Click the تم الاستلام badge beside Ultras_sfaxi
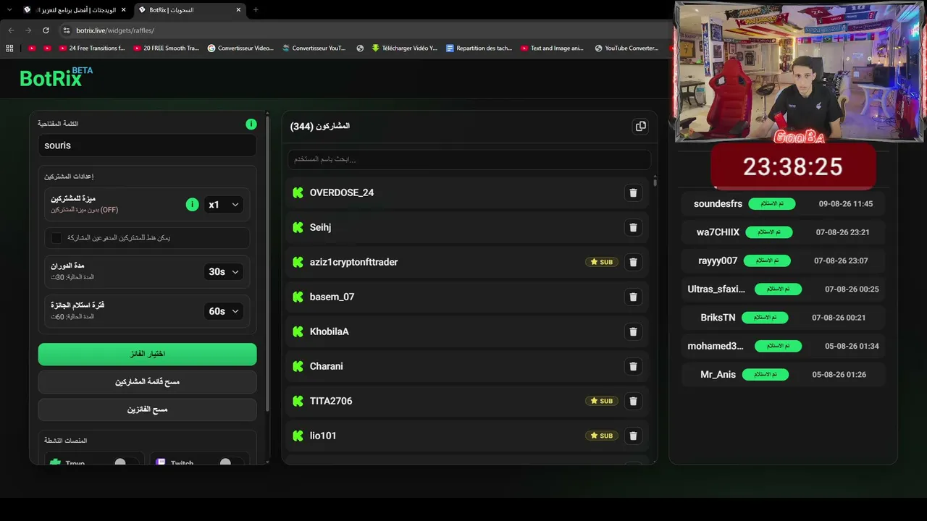This screenshot has height=521, width=927. coord(778,289)
